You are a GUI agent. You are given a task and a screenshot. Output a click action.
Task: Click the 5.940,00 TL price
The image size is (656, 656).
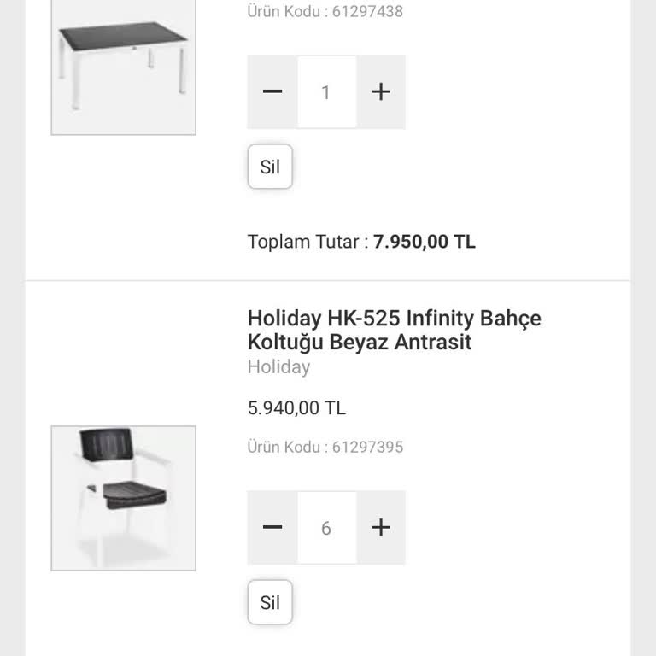296,408
